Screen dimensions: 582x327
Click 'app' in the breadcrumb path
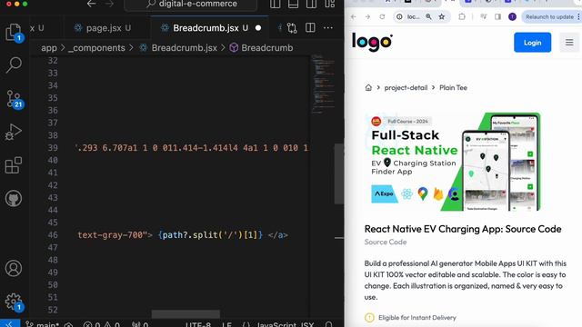coord(49,48)
